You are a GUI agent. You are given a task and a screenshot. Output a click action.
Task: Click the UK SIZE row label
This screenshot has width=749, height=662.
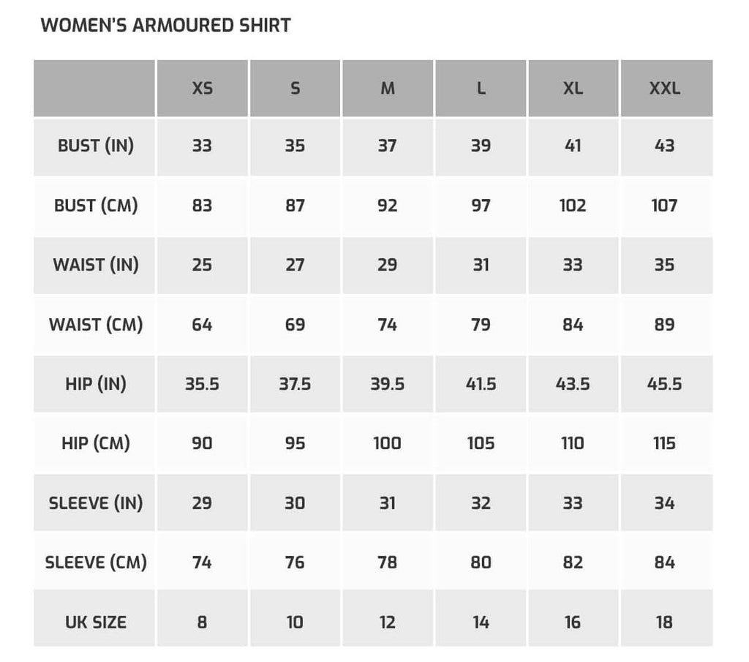pos(95,622)
